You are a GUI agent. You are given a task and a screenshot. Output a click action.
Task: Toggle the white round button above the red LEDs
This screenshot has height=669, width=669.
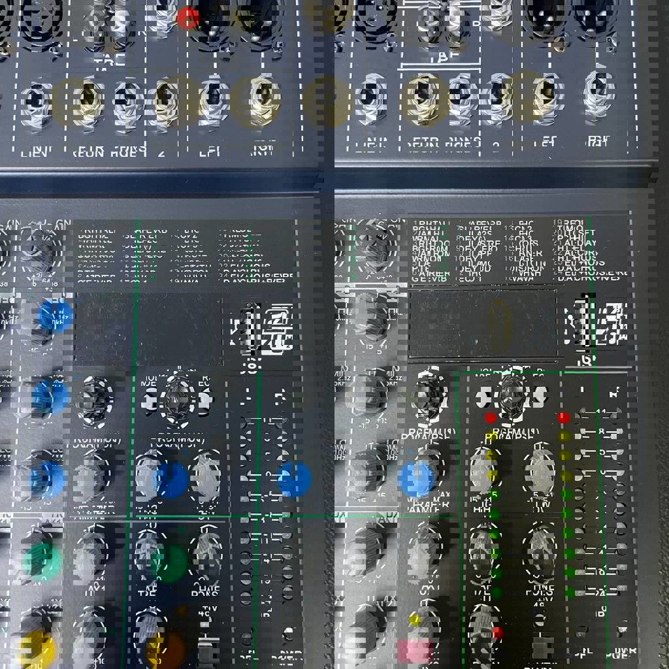(x=484, y=396)
